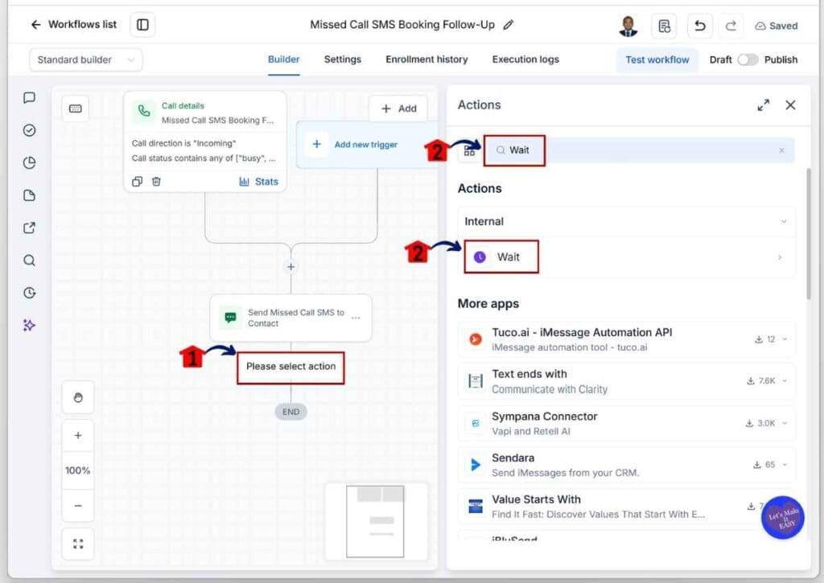The image size is (824, 583).
Task: Open the AI sparkle icon in left sidebar
Action: click(30, 325)
